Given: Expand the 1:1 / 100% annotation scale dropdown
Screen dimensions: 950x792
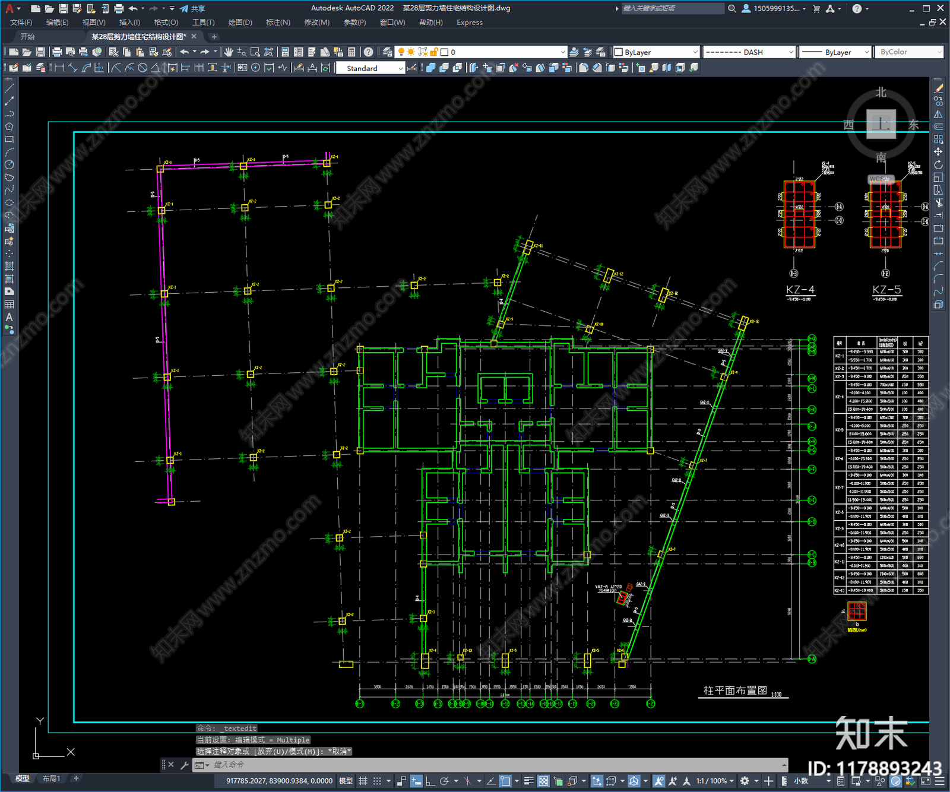Looking at the screenshot, I should pos(715,781).
